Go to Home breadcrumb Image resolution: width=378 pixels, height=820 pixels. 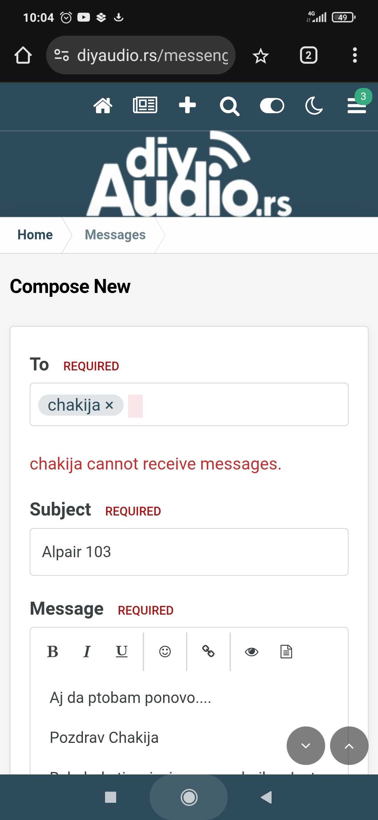pyautogui.click(x=35, y=235)
